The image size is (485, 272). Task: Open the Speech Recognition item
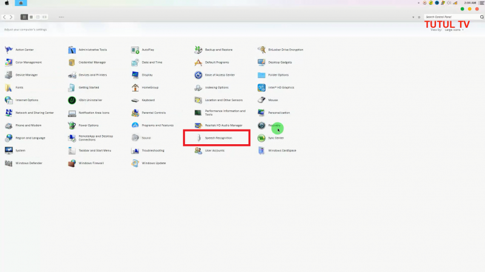pos(216,138)
